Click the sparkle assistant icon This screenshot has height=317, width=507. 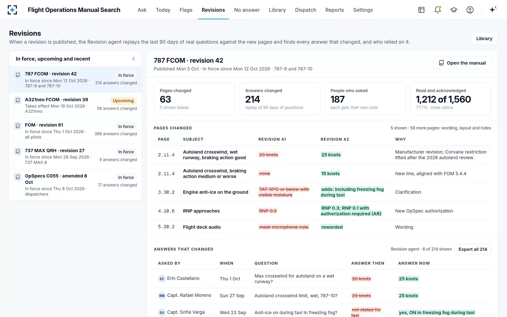pyautogui.click(x=493, y=10)
